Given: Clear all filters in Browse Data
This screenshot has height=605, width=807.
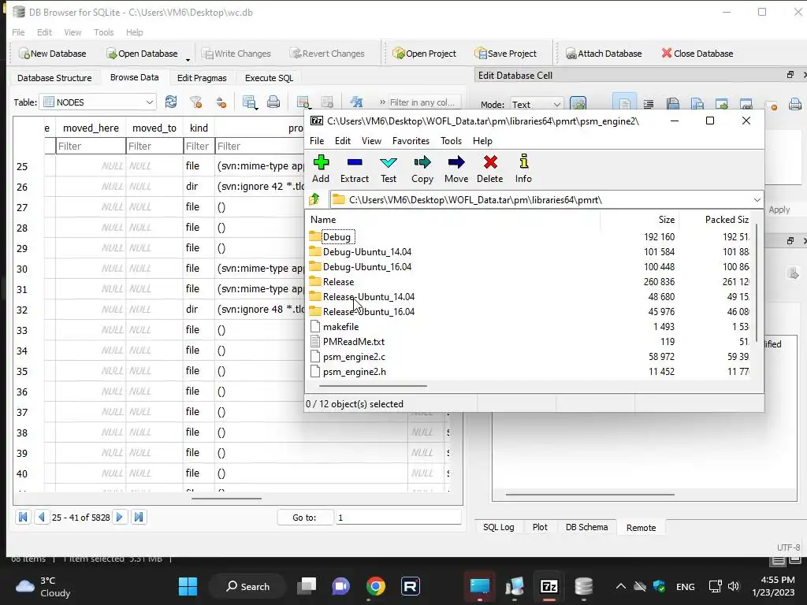Looking at the screenshot, I should click(x=195, y=102).
